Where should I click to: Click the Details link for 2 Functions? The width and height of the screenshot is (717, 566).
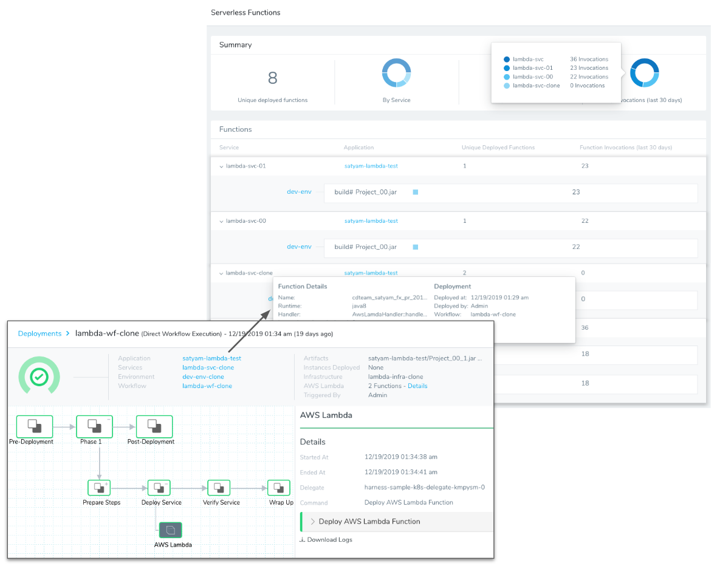point(417,386)
